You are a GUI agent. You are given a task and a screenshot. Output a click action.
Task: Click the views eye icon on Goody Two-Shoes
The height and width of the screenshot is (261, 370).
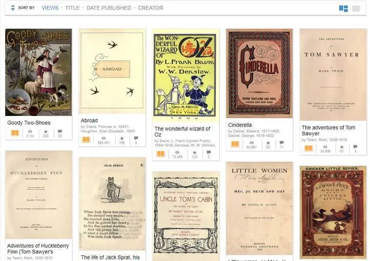(x=30, y=132)
